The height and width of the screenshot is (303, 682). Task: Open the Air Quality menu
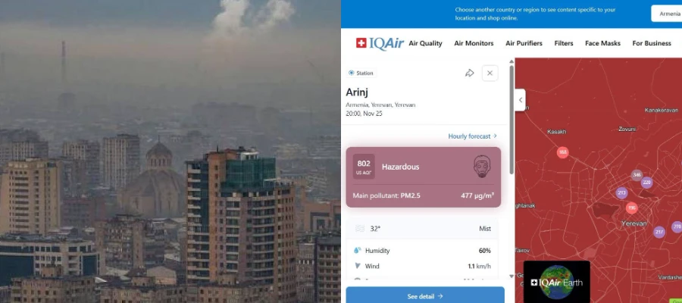pyautogui.click(x=425, y=43)
